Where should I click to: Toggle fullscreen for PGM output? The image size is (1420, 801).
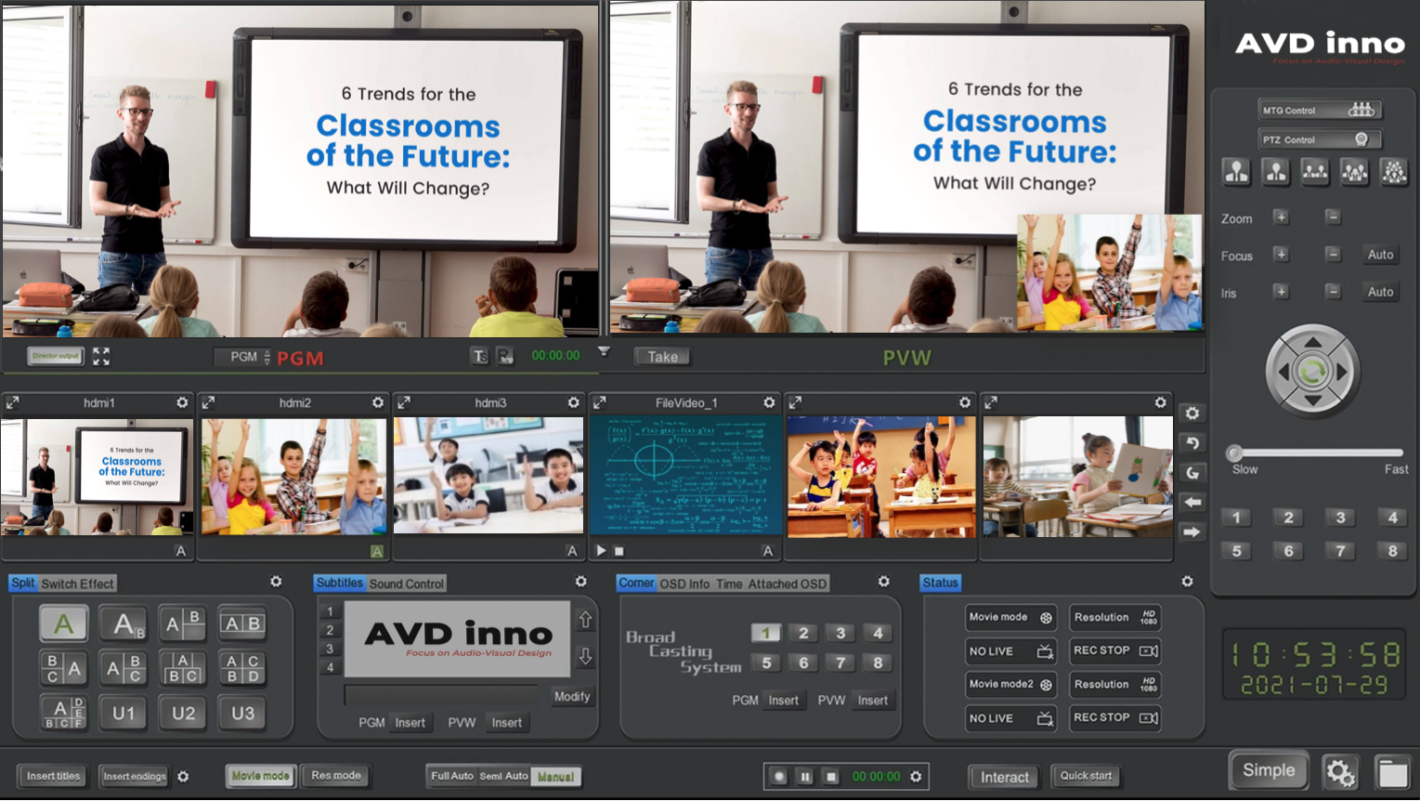coord(101,356)
